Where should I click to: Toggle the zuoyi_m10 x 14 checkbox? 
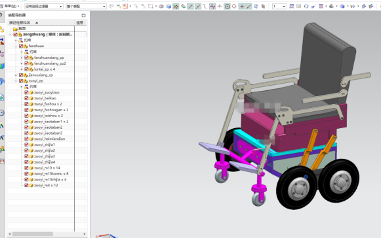pos(26,168)
